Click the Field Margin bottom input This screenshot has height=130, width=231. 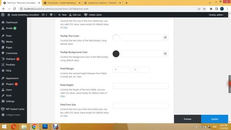pyautogui.click(x=144, y=70)
